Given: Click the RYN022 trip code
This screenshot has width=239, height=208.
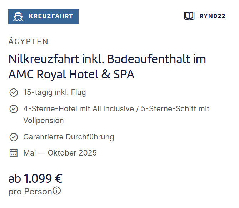Looking at the screenshot, I should tap(212, 16).
